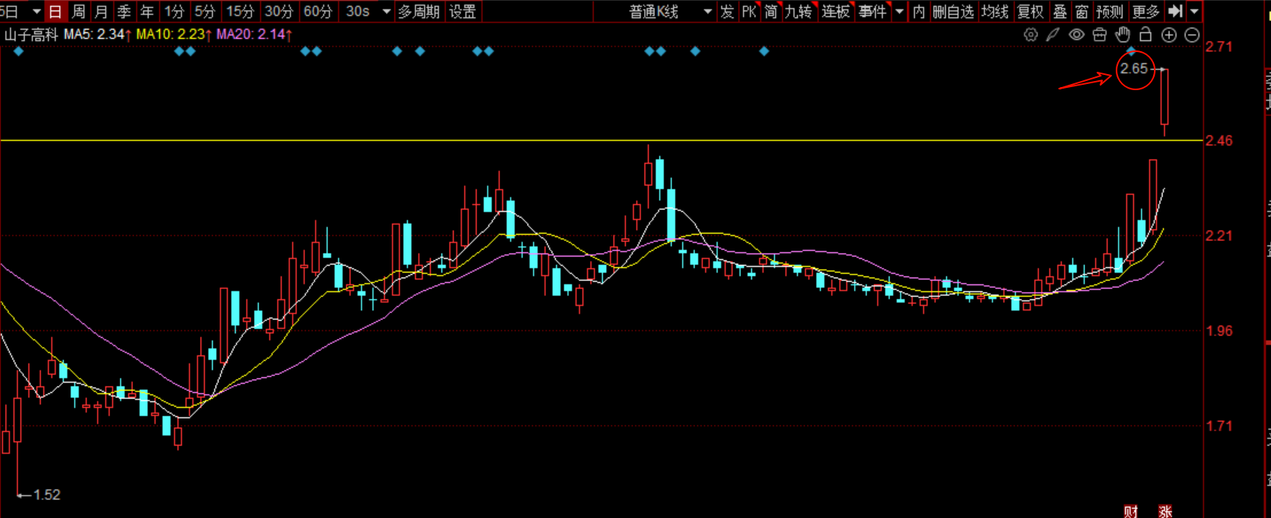1271x518 pixels.
Task: Select the 15分 minute chart
Action: [240, 11]
